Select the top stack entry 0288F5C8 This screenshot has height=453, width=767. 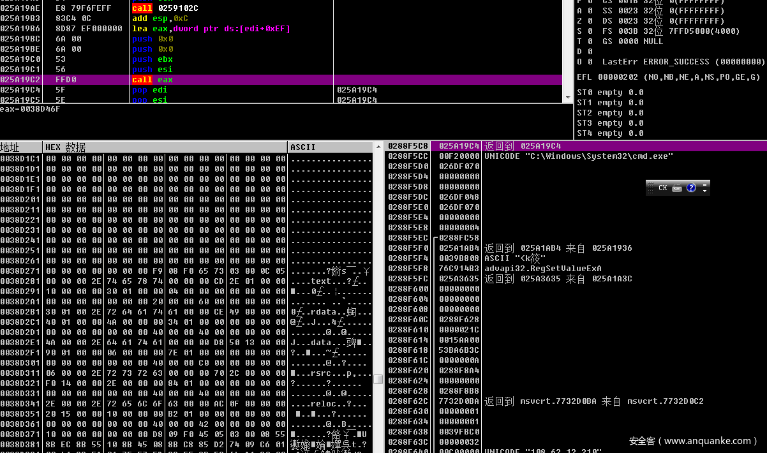577,146
